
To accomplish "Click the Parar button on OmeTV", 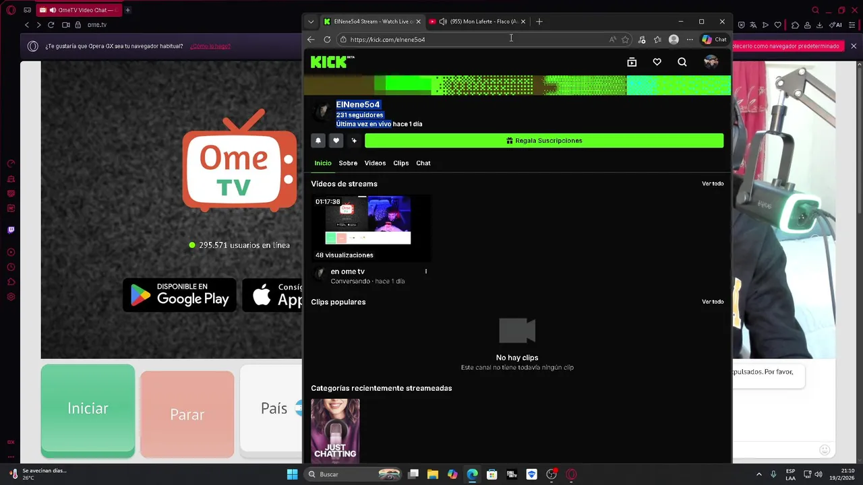I will coord(187,414).
